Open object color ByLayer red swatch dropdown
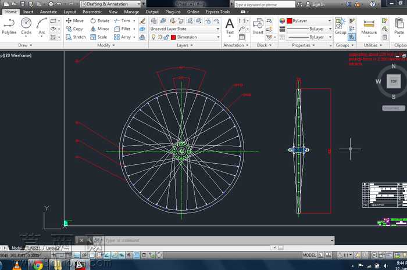The height and width of the screenshot is (270, 407). coord(309,21)
